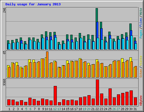
Task: Click the Sites legend label
Action: click(x=141, y=73)
